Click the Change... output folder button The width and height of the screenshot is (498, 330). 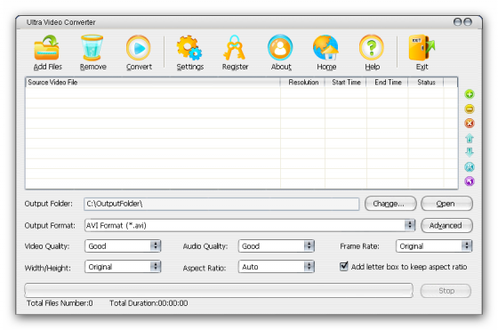[x=390, y=204]
